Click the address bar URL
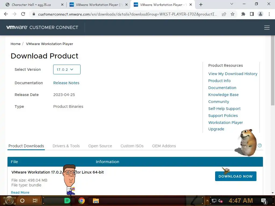 pos(128,14)
